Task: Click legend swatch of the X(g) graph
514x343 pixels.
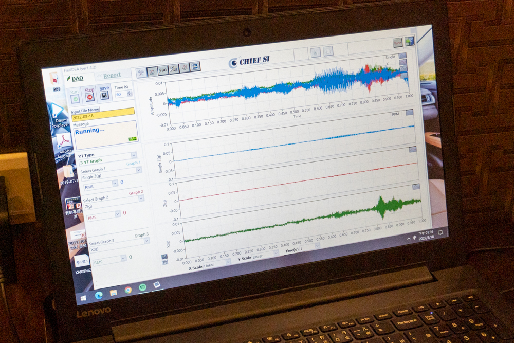Action: point(416,187)
